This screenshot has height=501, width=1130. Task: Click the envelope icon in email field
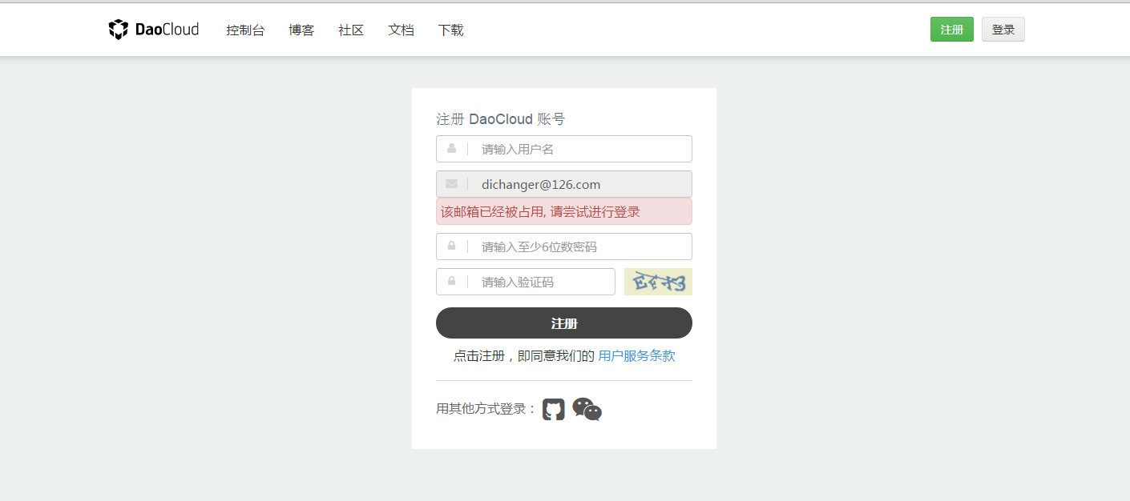[x=451, y=184]
